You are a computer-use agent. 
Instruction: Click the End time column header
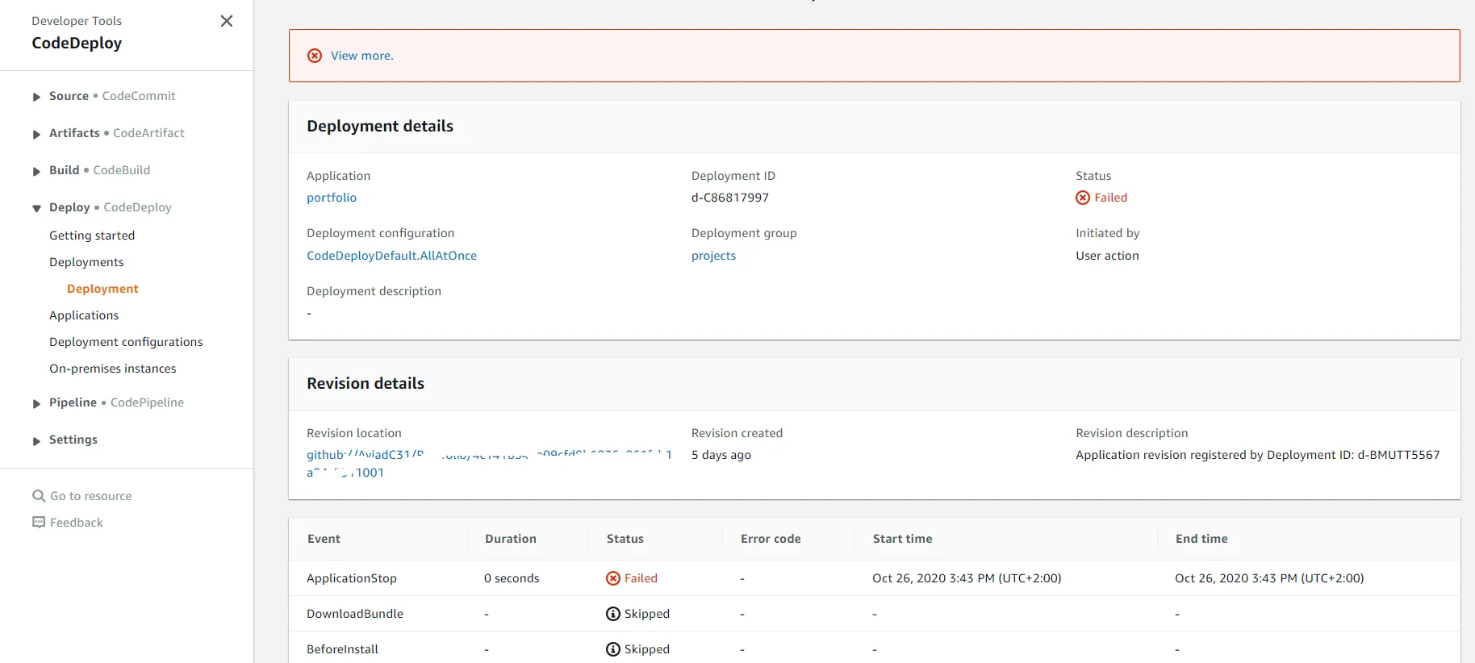(x=1201, y=539)
